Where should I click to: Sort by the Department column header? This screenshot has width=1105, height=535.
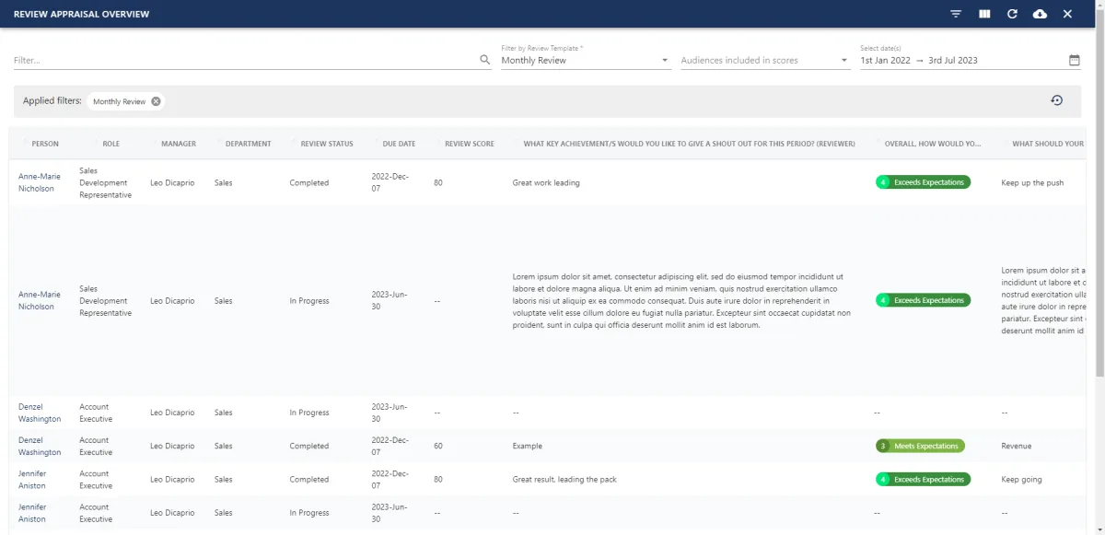tap(248, 144)
